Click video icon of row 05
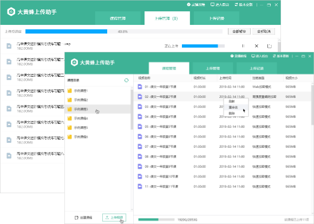The image size is (314, 224). [x=140, y=127]
